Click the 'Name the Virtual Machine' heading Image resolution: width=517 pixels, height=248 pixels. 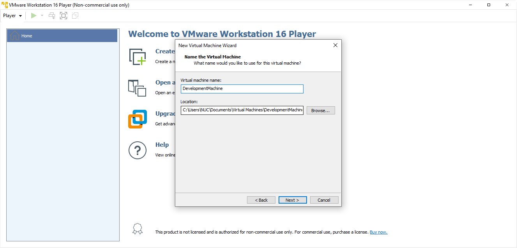coord(213,57)
